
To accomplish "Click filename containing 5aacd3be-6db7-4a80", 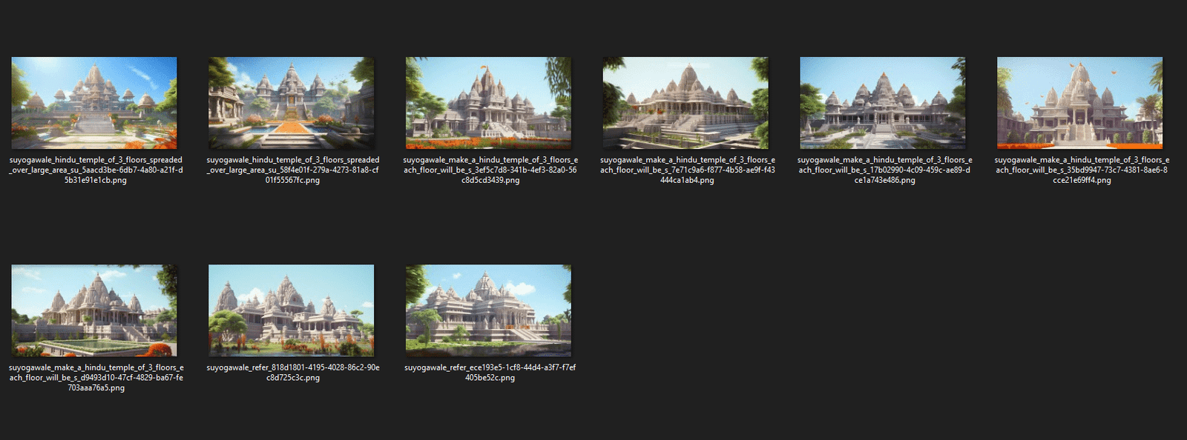I will pos(96,170).
